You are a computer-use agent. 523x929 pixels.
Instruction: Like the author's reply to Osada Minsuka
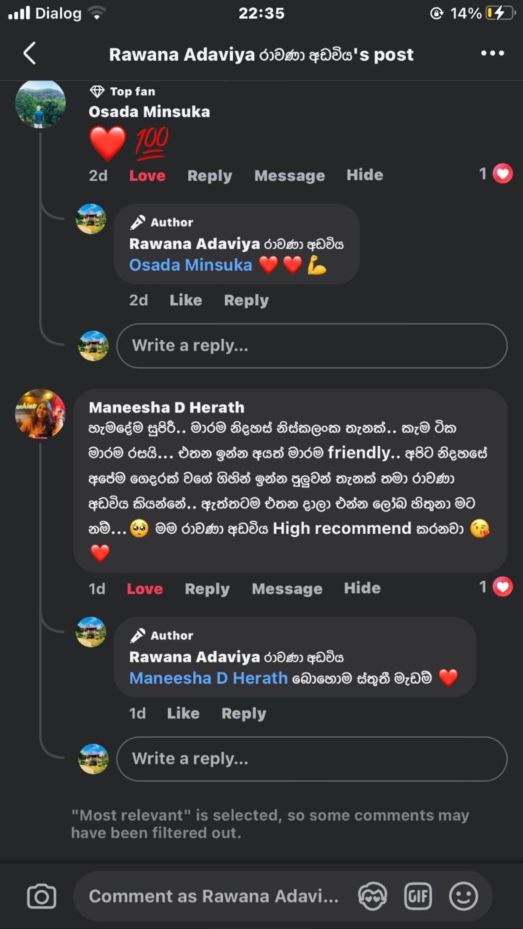tap(186, 300)
